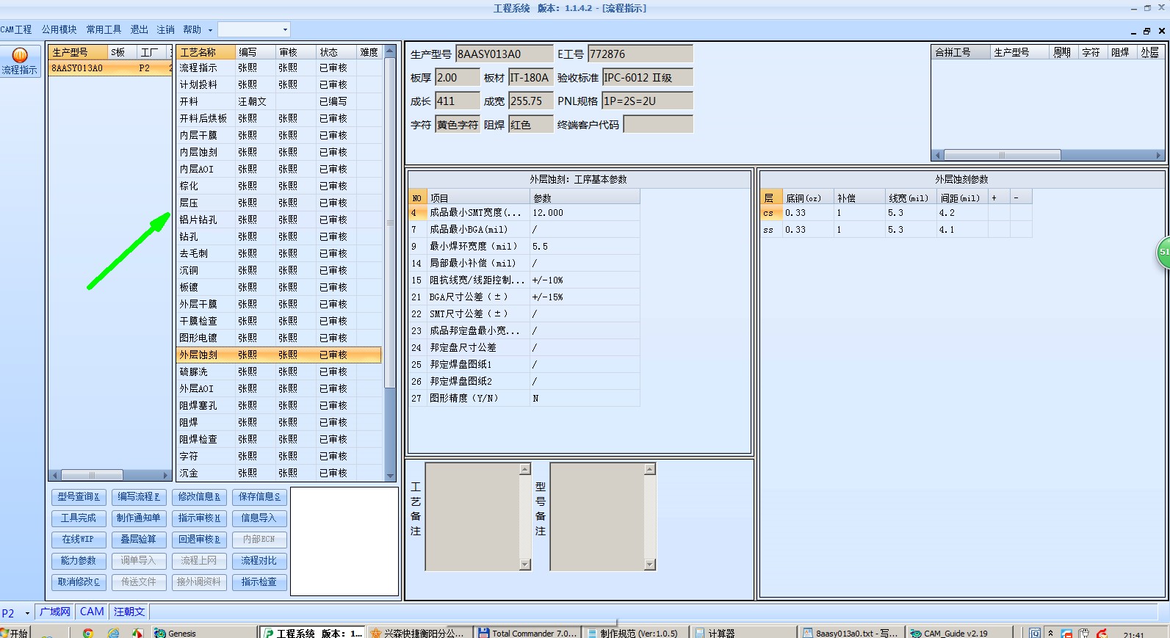Click the 退出 menu item
Screen dimensions: 1170x638
pos(139,29)
